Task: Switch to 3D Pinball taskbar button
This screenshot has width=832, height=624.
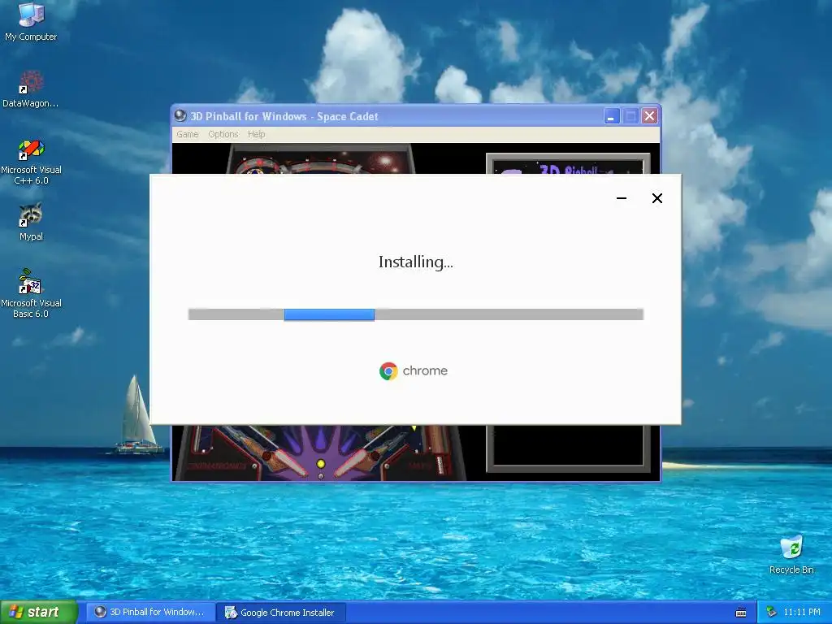Action: click(150, 613)
